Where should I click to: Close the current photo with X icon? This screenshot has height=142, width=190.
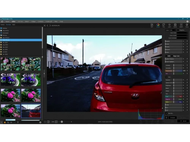pyautogui.click(x=44, y=25)
